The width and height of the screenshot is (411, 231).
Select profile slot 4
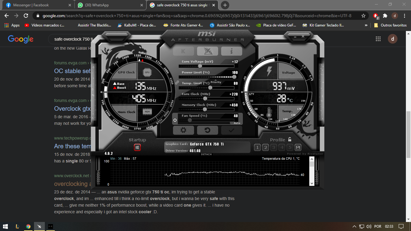coord(282,147)
